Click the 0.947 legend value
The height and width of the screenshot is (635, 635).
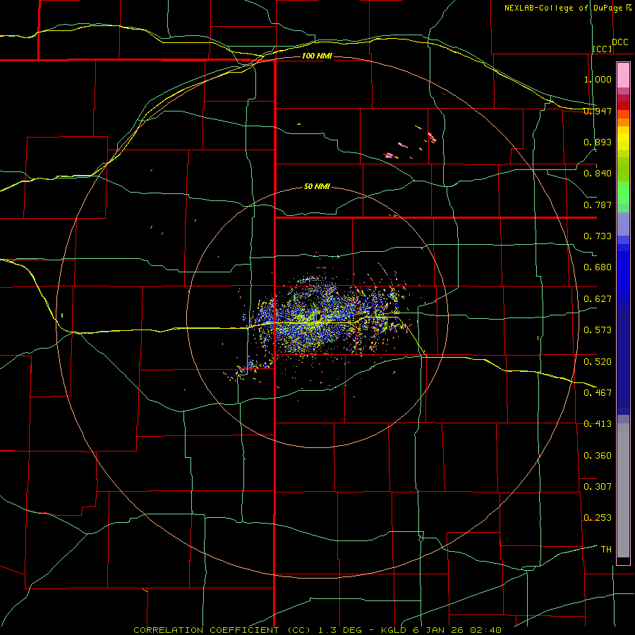point(598,111)
